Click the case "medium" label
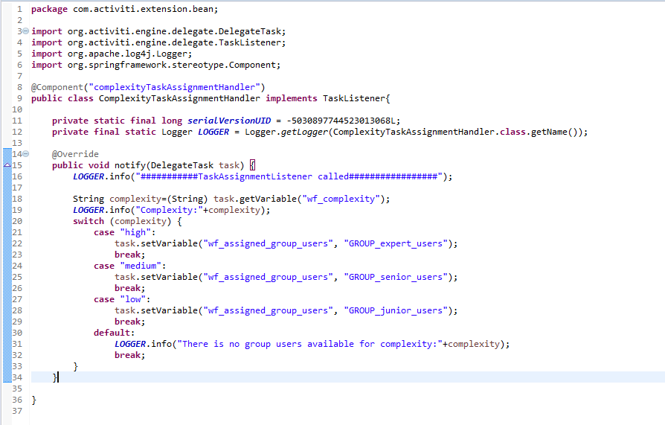The image size is (665, 425). pos(129,266)
